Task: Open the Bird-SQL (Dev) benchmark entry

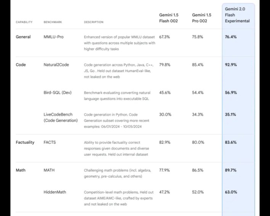Action: point(58,93)
